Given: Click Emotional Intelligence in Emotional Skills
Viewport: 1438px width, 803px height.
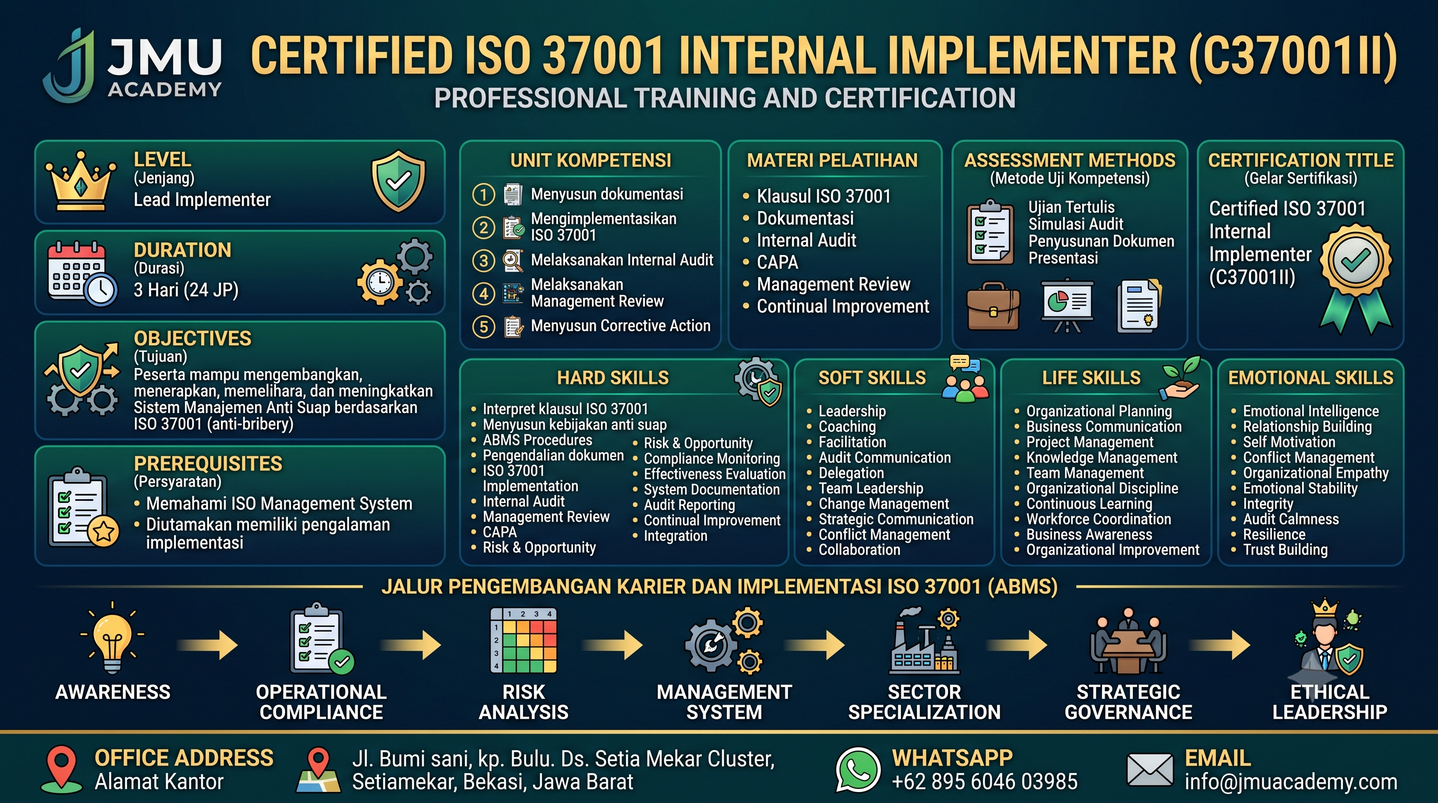Looking at the screenshot, I should (1311, 411).
